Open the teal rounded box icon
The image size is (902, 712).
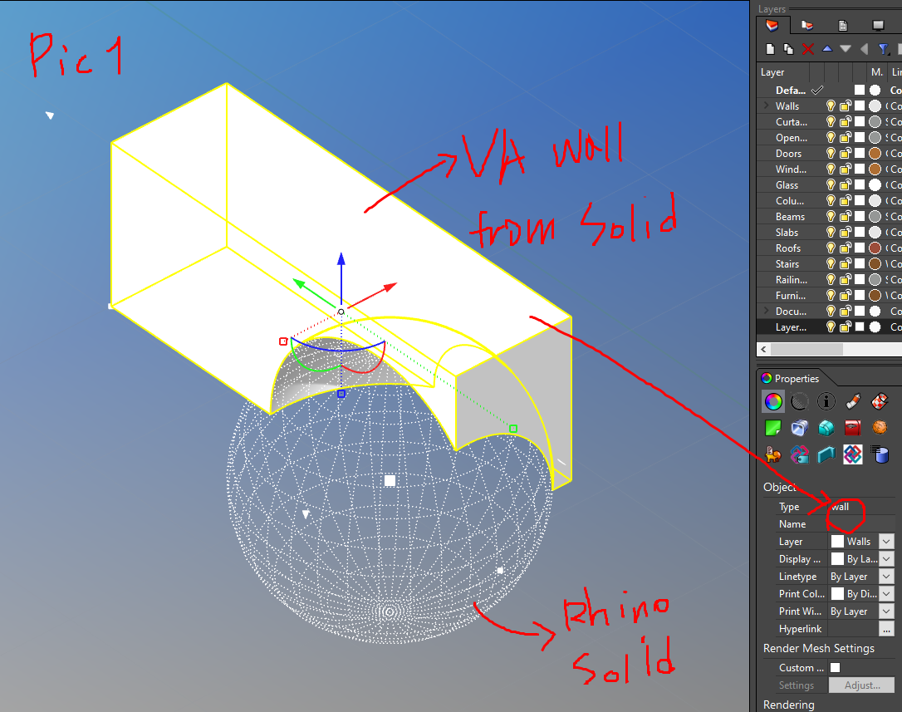826,428
